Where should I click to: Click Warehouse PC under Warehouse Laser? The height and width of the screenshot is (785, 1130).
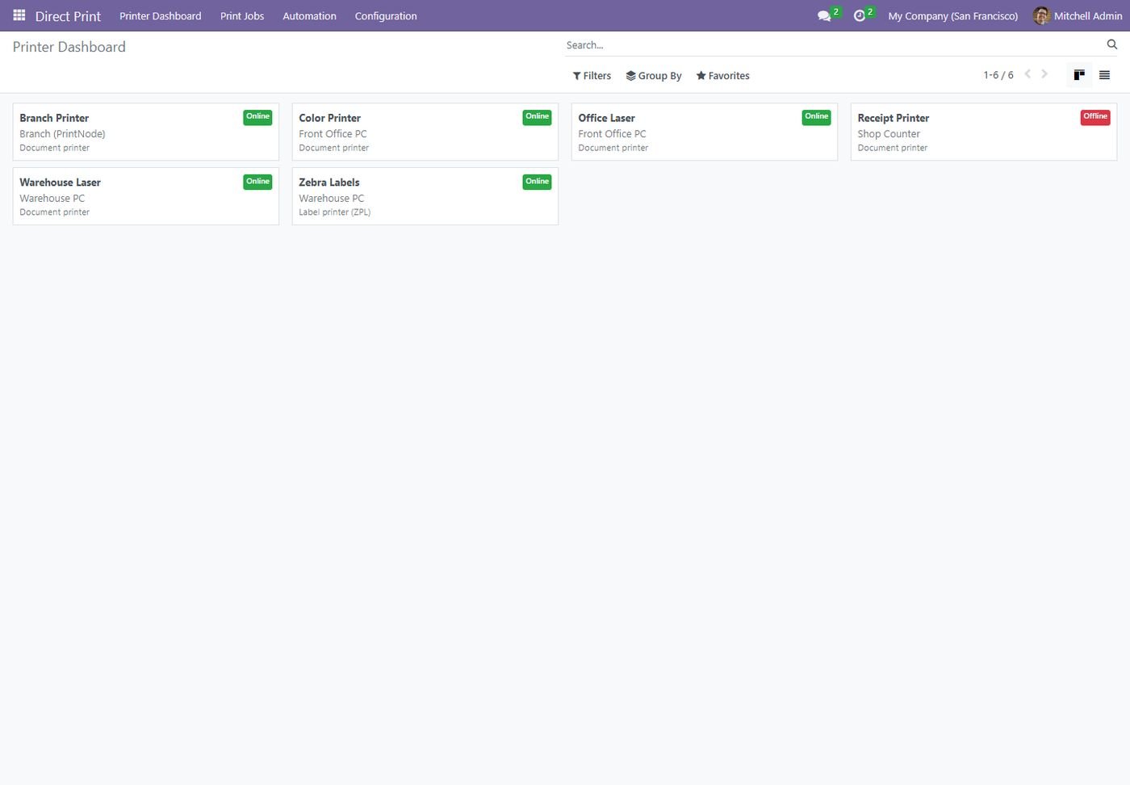coord(52,199)
